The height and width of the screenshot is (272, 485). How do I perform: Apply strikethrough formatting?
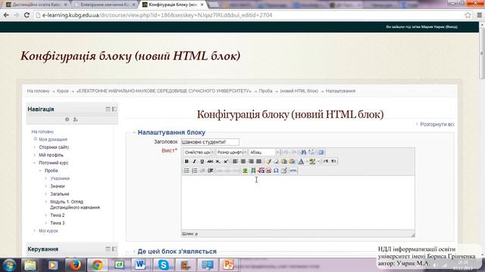[x=210, y=161]
